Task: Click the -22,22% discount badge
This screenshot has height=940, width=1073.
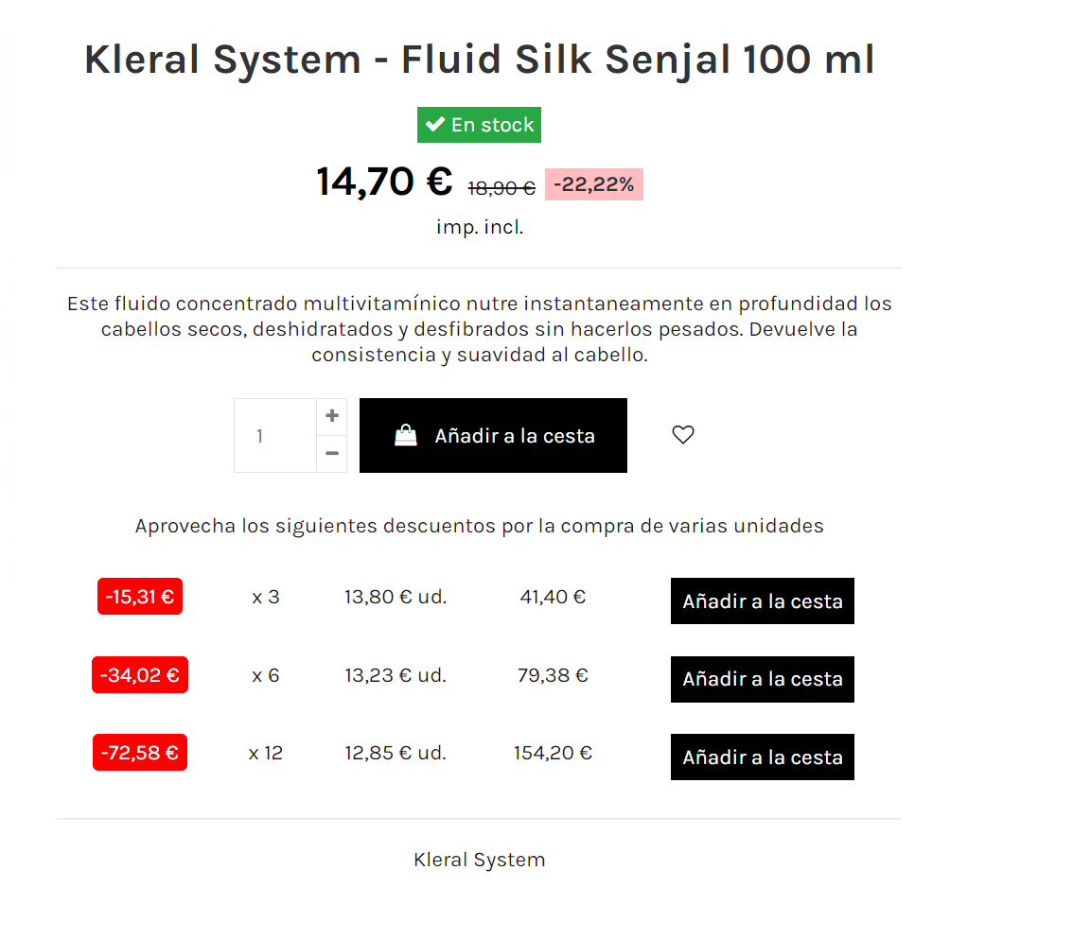Action: pyautogui.click(x=593, y=184)
